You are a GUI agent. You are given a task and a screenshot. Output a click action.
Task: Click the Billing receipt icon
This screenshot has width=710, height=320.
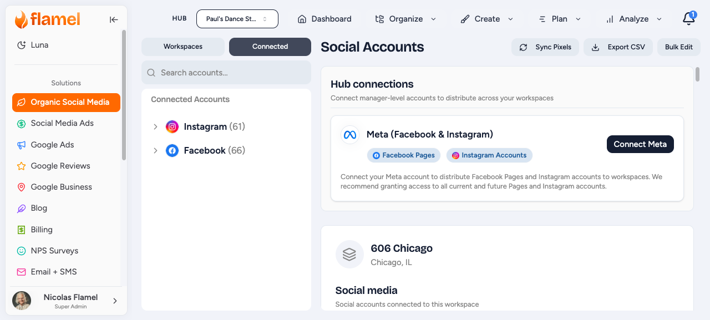coord(21,230)
